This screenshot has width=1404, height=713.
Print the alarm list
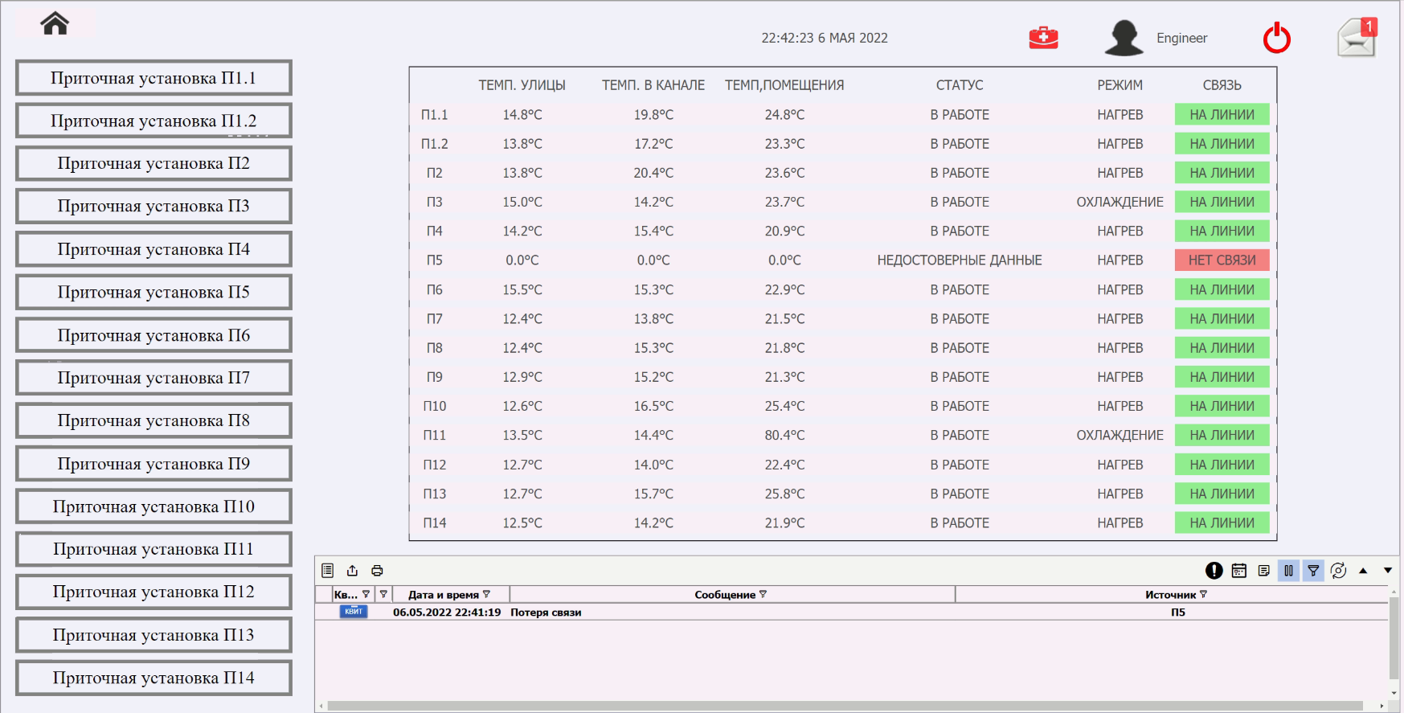[x=377, y=571]
